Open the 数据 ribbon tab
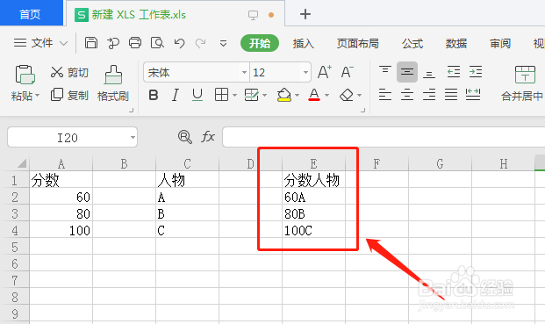Screen dimensions: 545x324 coord(456,43)
